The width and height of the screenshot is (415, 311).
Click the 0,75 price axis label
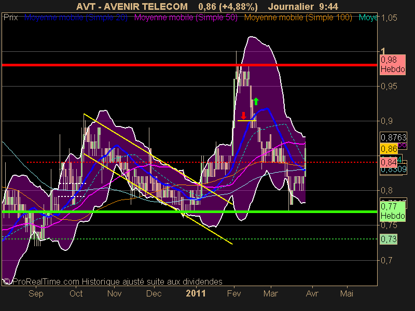tap(389, 225)
